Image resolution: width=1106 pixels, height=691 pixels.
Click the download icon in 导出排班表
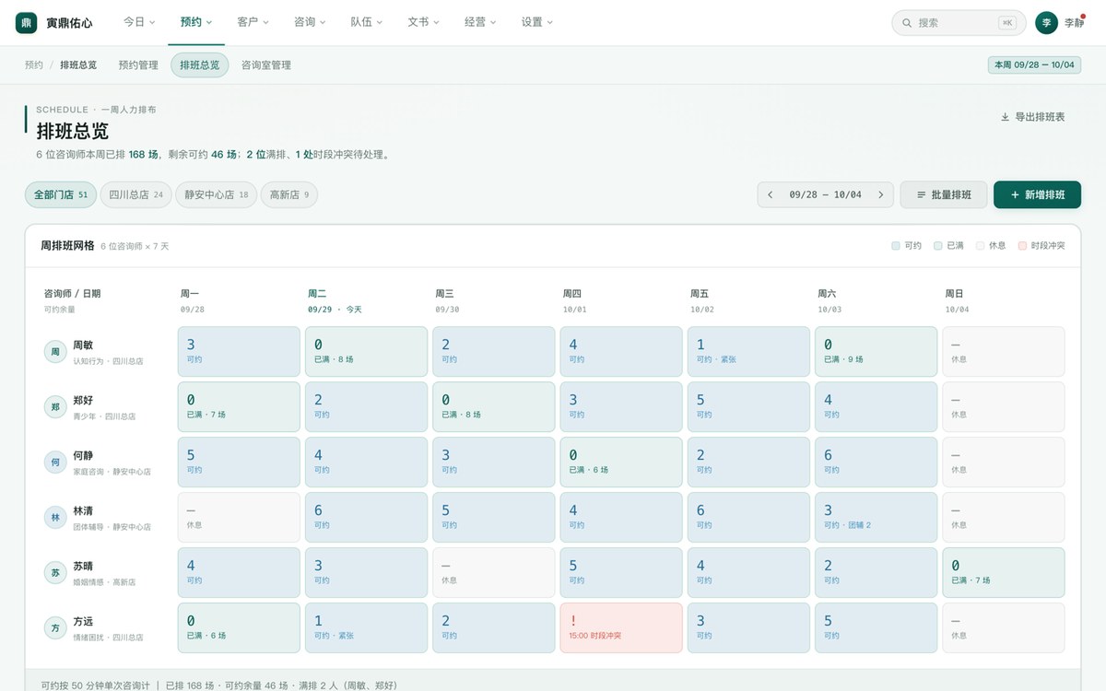[x=1005, y=117]
